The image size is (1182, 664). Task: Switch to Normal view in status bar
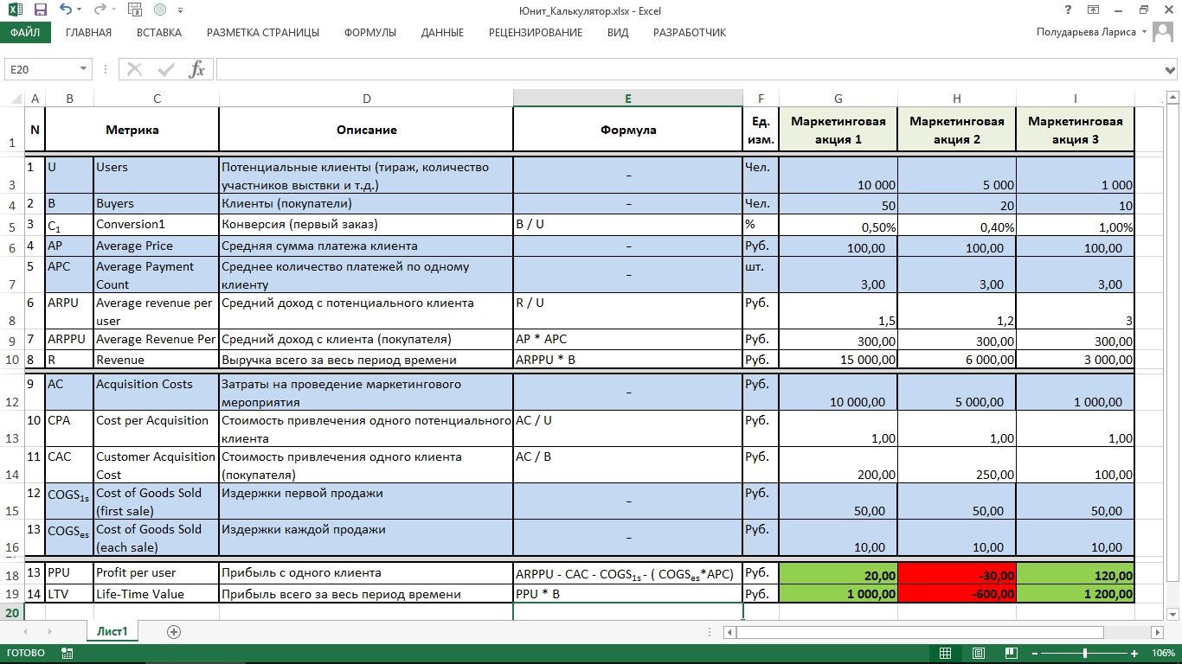(946, 654)
